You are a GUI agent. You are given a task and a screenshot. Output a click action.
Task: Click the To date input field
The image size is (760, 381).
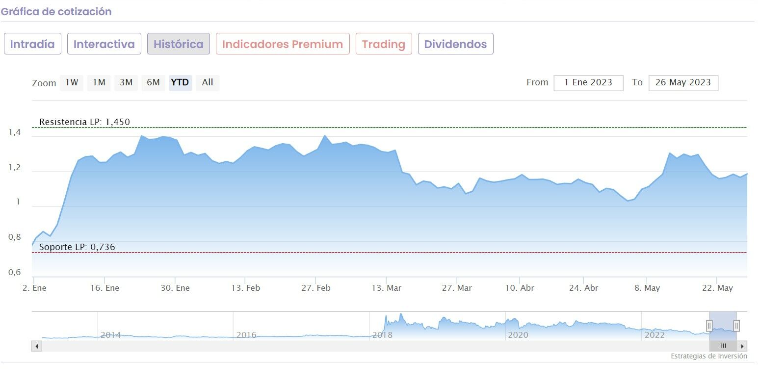pyautogui.click(x=683, y=83)
